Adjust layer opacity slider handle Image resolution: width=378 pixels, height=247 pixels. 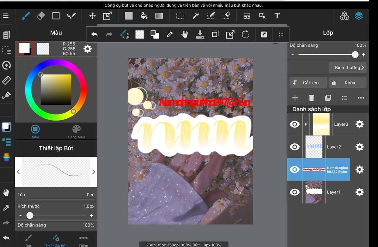click(x=355, y=55)
